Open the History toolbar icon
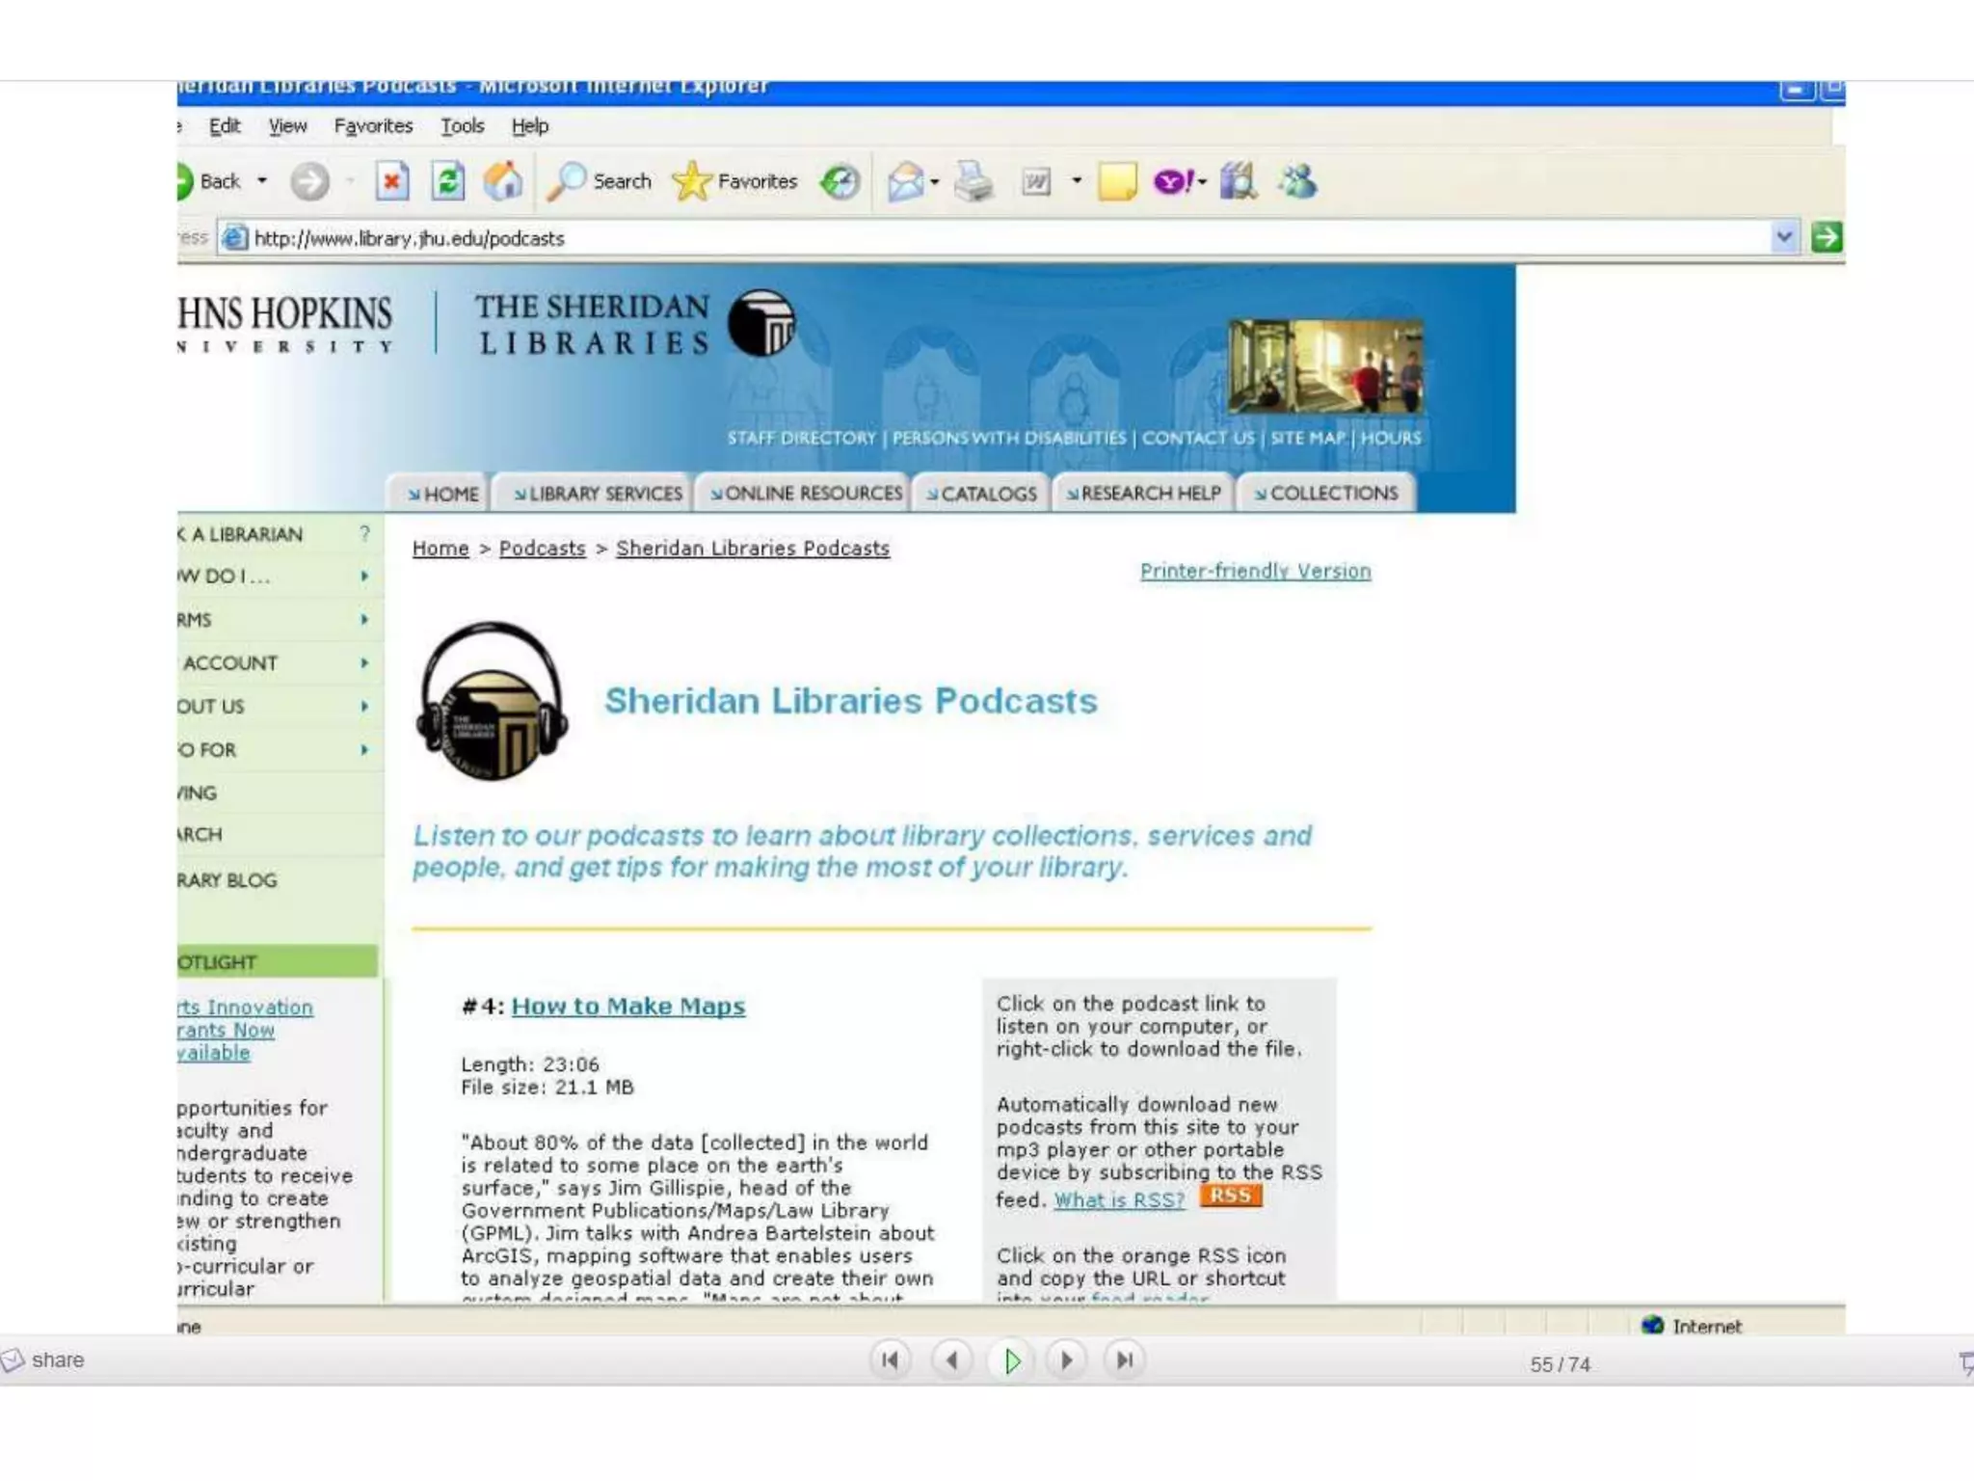 840,181
